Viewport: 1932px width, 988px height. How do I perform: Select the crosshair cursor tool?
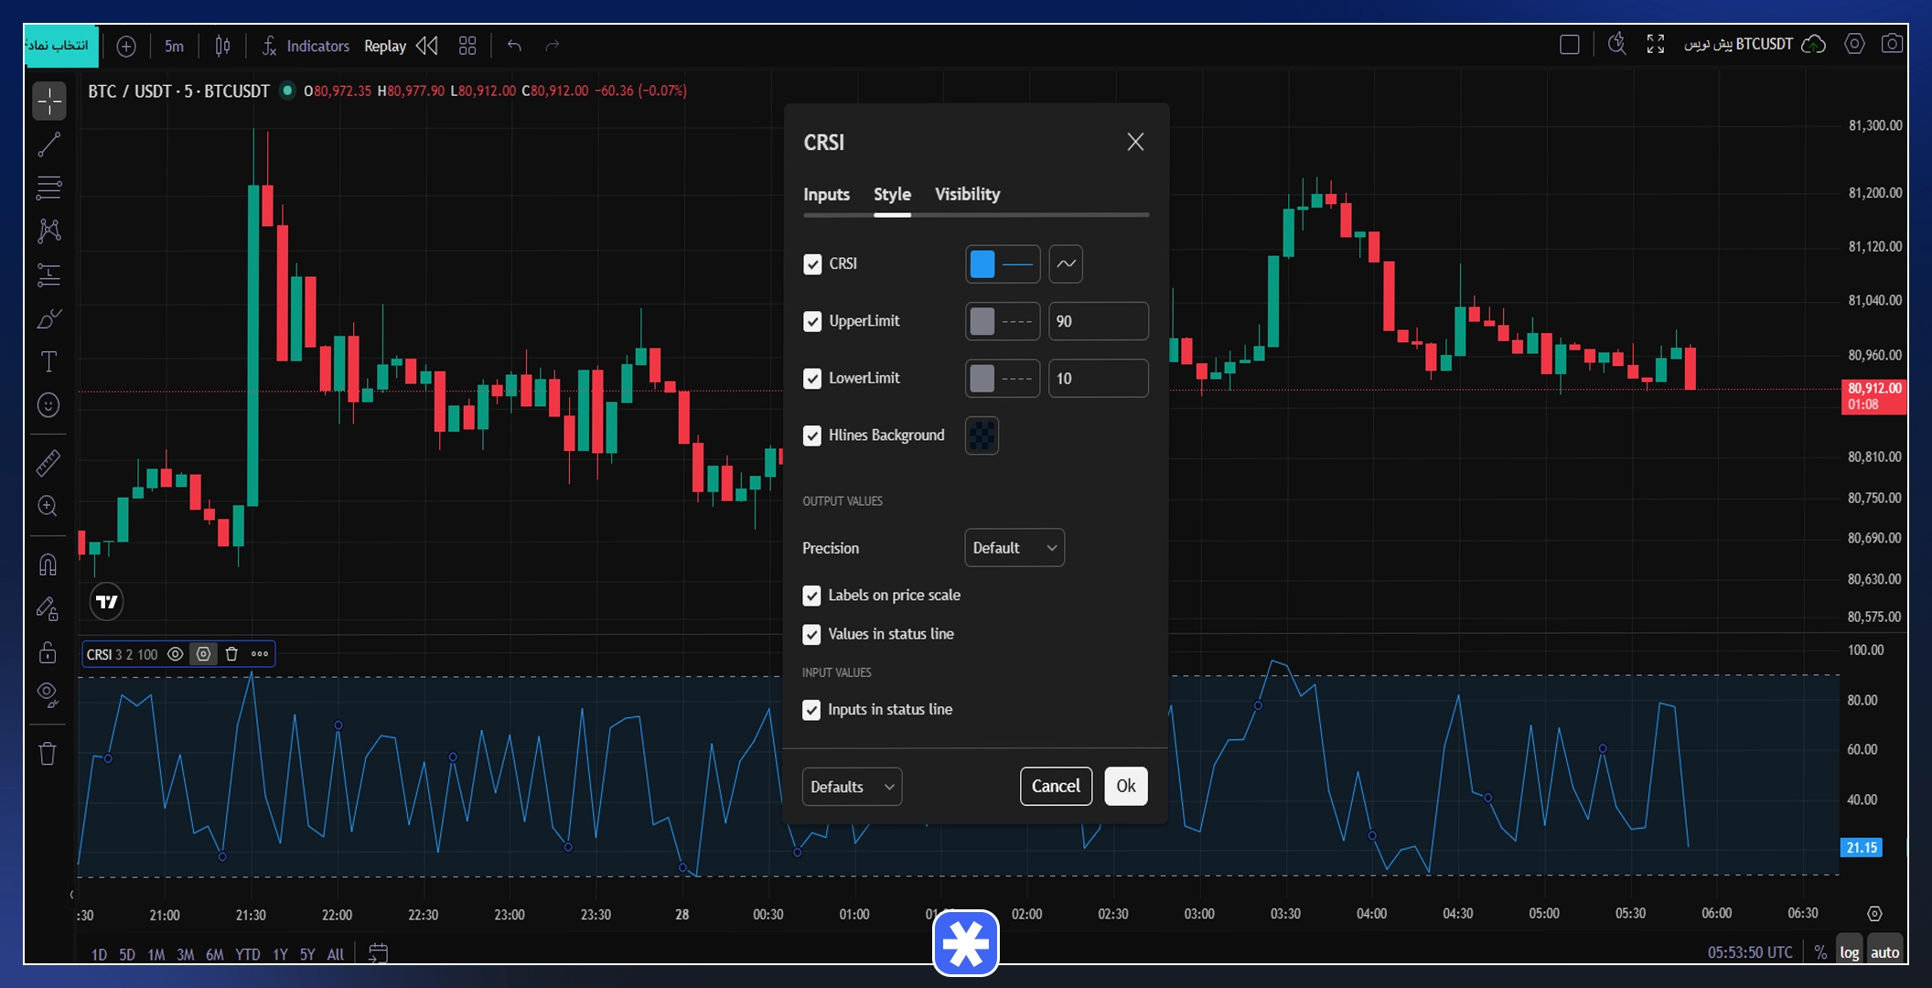click(49, 101)
